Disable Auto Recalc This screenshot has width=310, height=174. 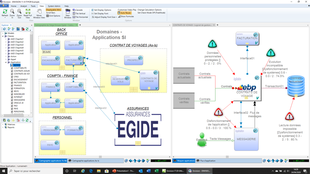125,13
